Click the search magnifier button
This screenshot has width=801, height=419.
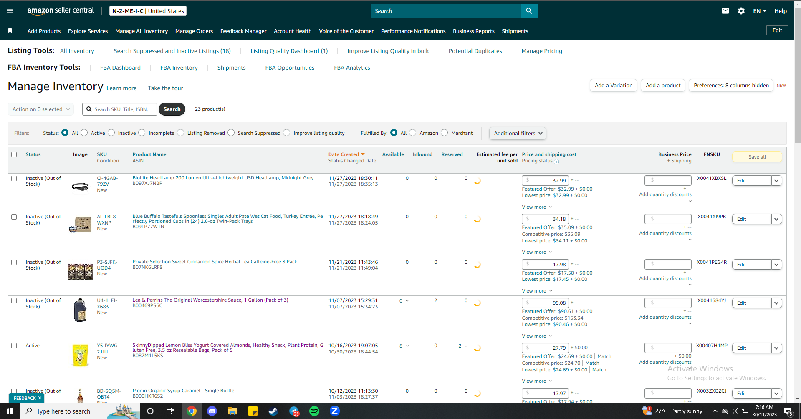pos(529,11)
